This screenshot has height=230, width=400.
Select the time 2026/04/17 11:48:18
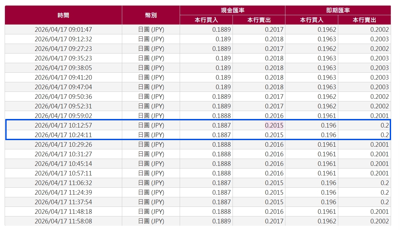63,211
